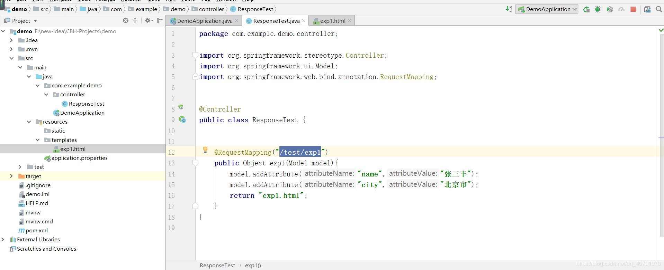664x270 pixels.
Task: Select demo.iml file
Action: [34, 194]
